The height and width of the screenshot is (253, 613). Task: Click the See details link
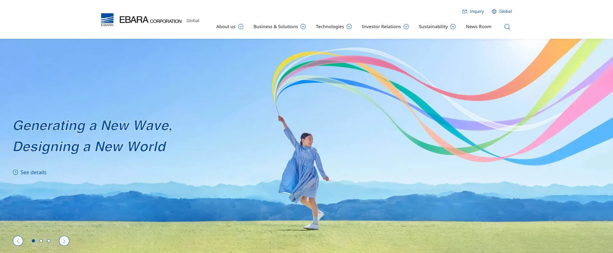(33, 172)
